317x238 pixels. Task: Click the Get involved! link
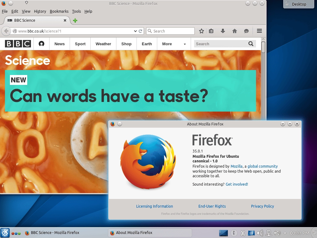click(x=237, y=184)
